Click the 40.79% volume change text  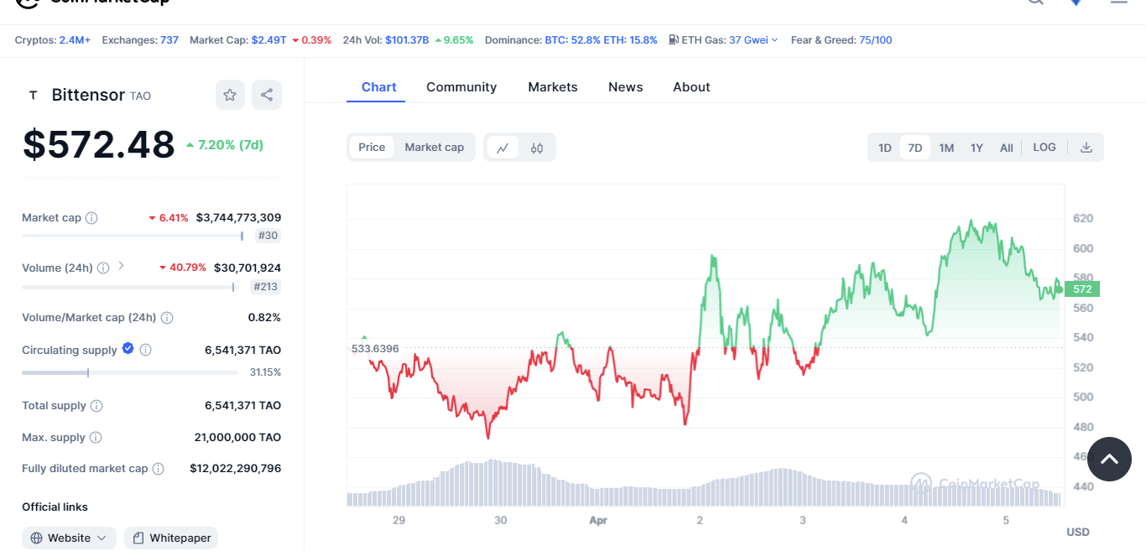pyautogui.click(x=188, y=268)
